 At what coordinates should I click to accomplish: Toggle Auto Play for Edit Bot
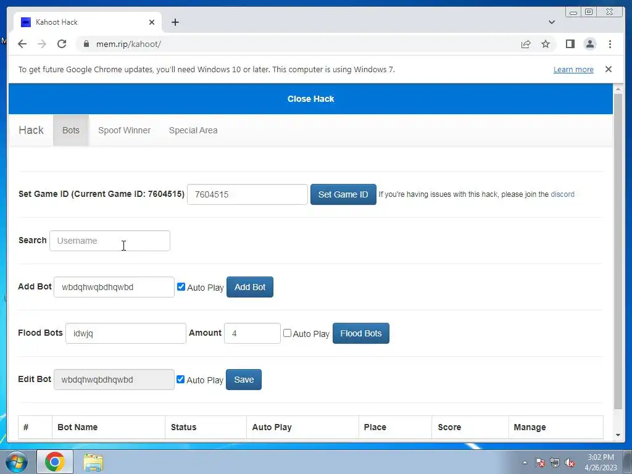181,380
